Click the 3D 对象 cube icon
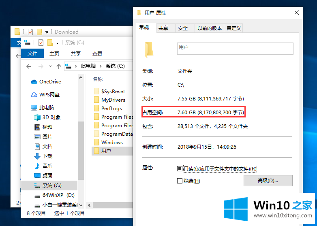 [37, 117]
